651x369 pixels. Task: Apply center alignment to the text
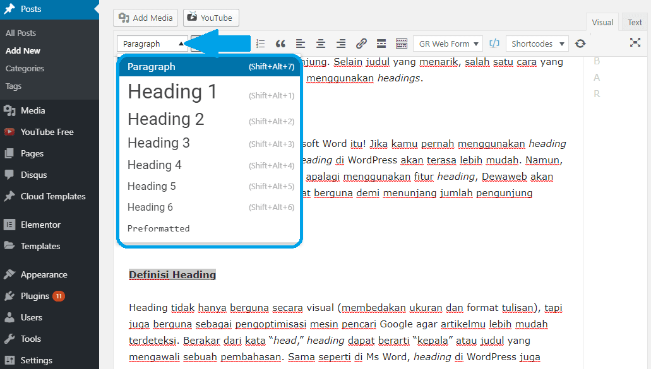321,44
